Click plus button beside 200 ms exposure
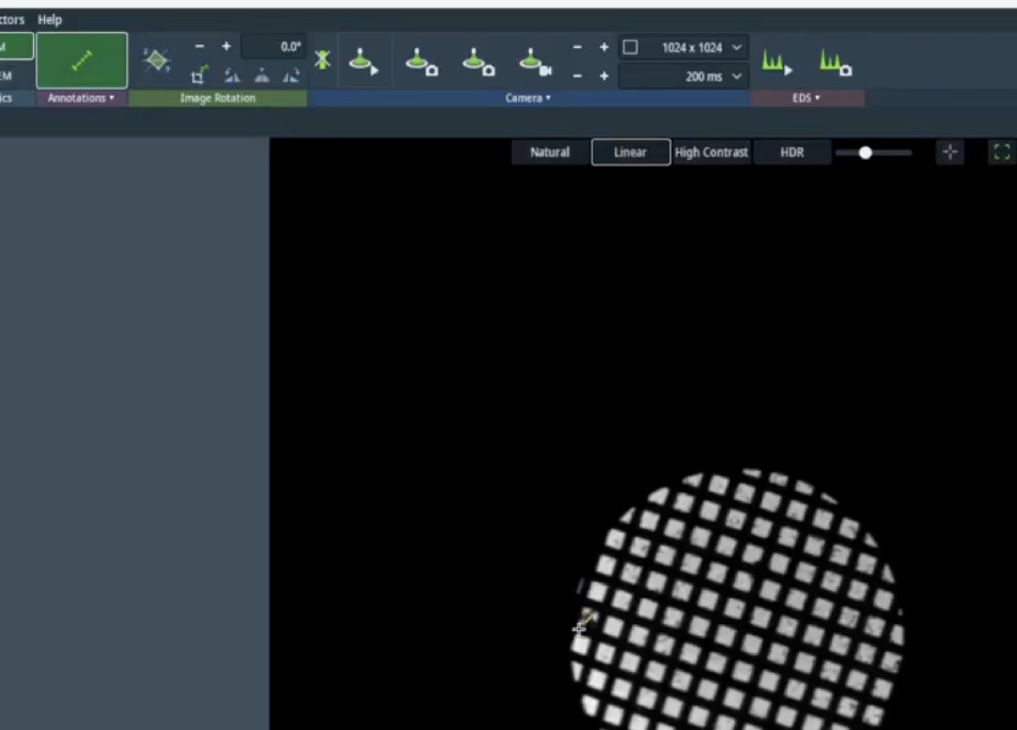The height and width of the screenshot is (730, 1017). [x=604, y=76]
